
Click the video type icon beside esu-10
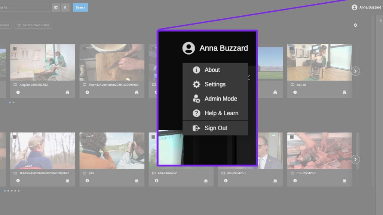tap(292, 85)
